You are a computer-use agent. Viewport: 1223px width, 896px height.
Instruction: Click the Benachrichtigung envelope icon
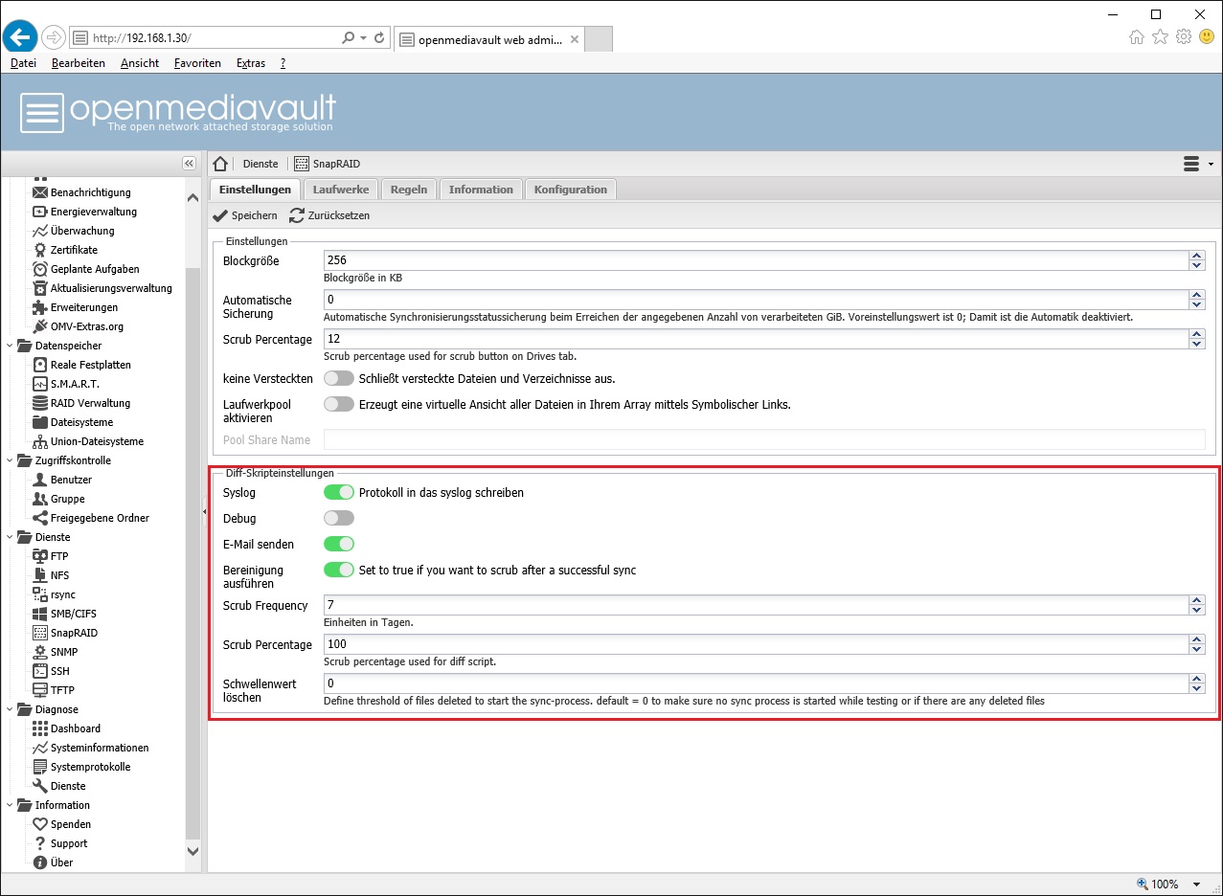pyautogui.click(x=40, y=192)
